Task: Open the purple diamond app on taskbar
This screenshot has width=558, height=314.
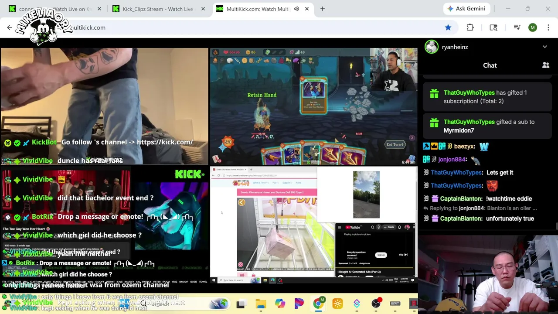Action: pos(357,304)
